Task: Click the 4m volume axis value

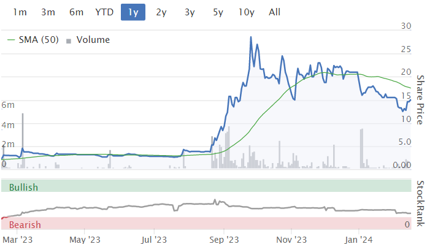Action: click(8, 125)
